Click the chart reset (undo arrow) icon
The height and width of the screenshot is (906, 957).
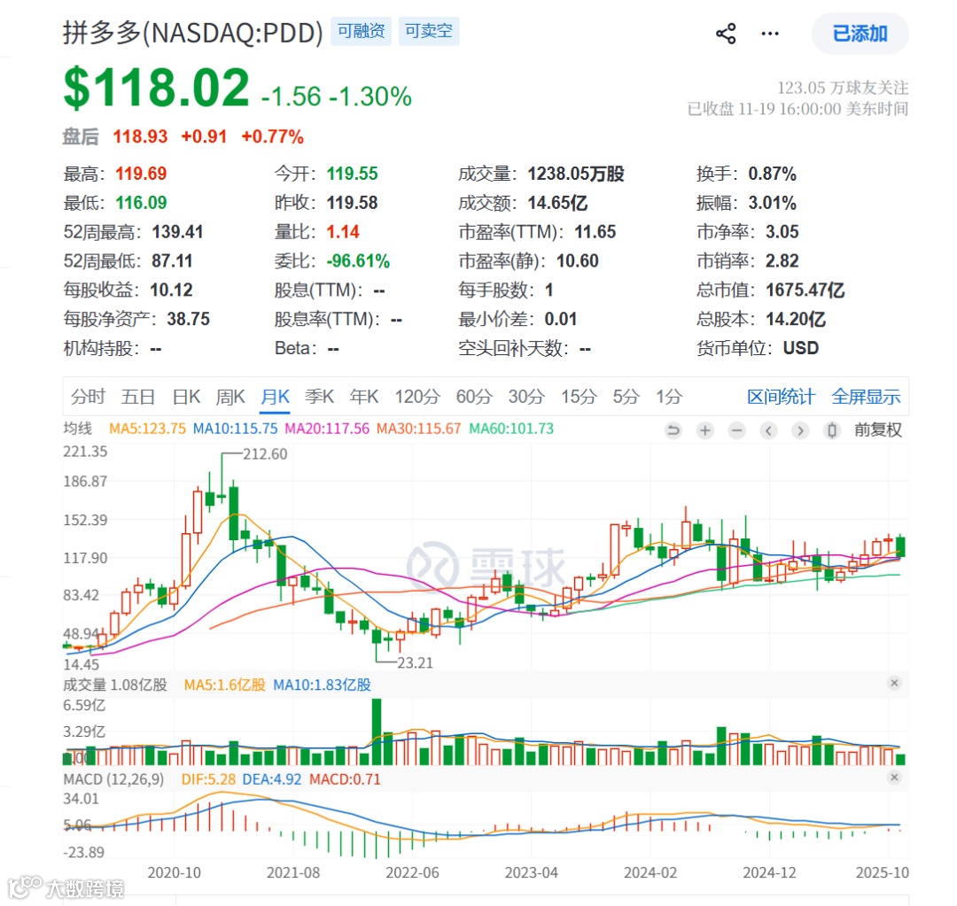coord(673,430)
